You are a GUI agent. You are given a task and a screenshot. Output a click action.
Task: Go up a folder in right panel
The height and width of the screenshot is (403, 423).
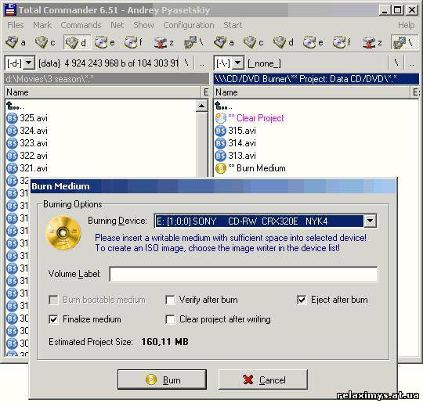point(223,106)
